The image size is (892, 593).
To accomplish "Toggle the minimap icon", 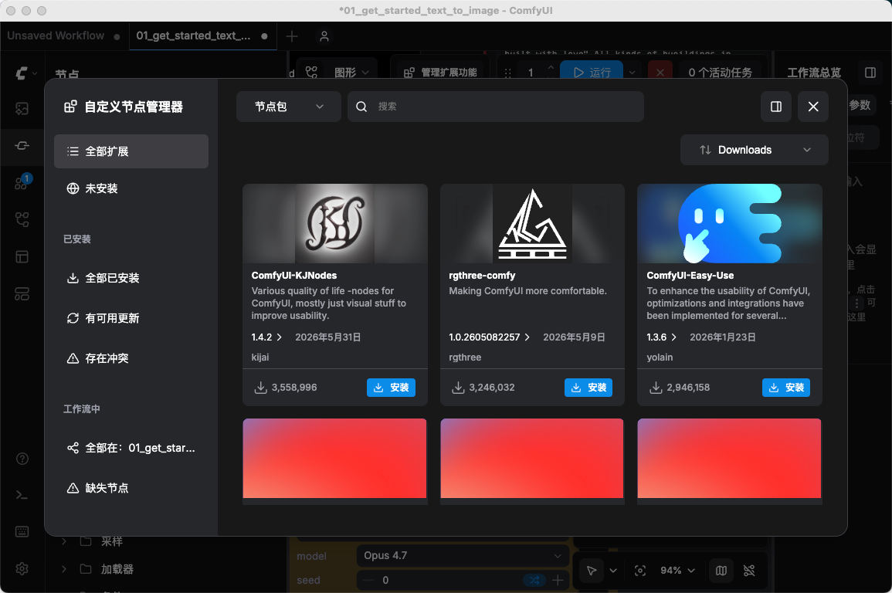I will (x=721, y=571).
